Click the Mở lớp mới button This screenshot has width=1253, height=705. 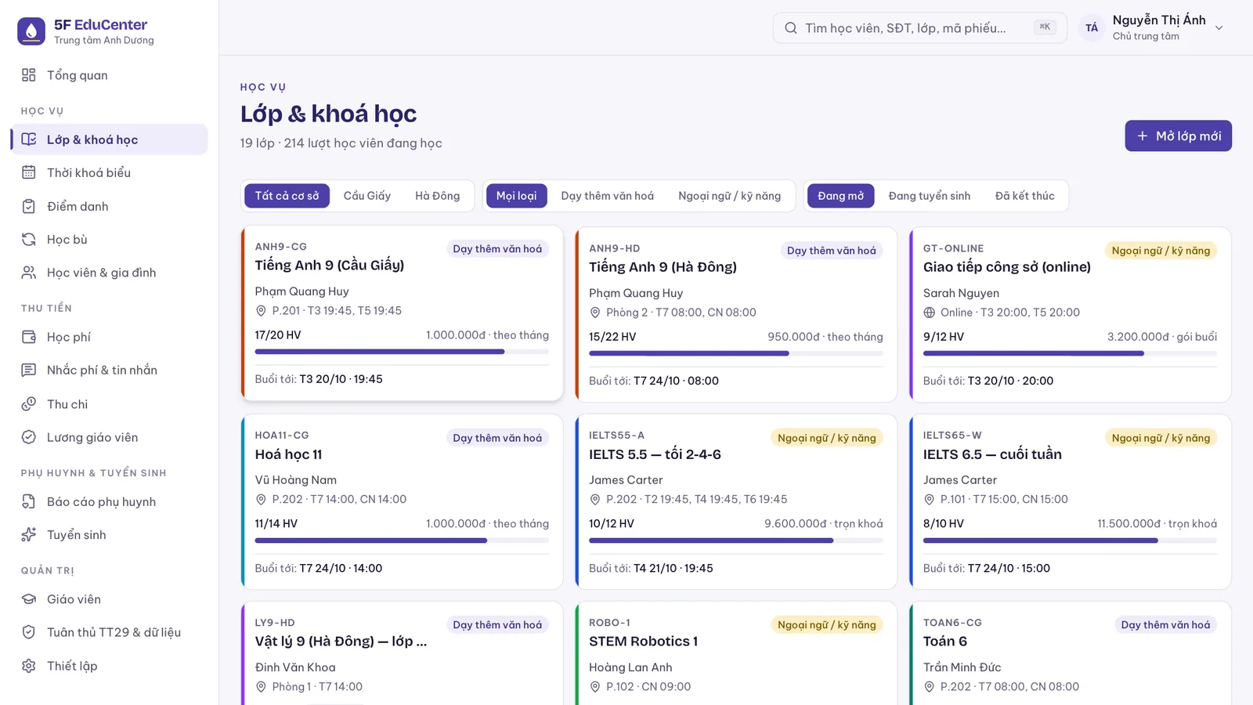pyautogui.click(x=1178, y=136)
